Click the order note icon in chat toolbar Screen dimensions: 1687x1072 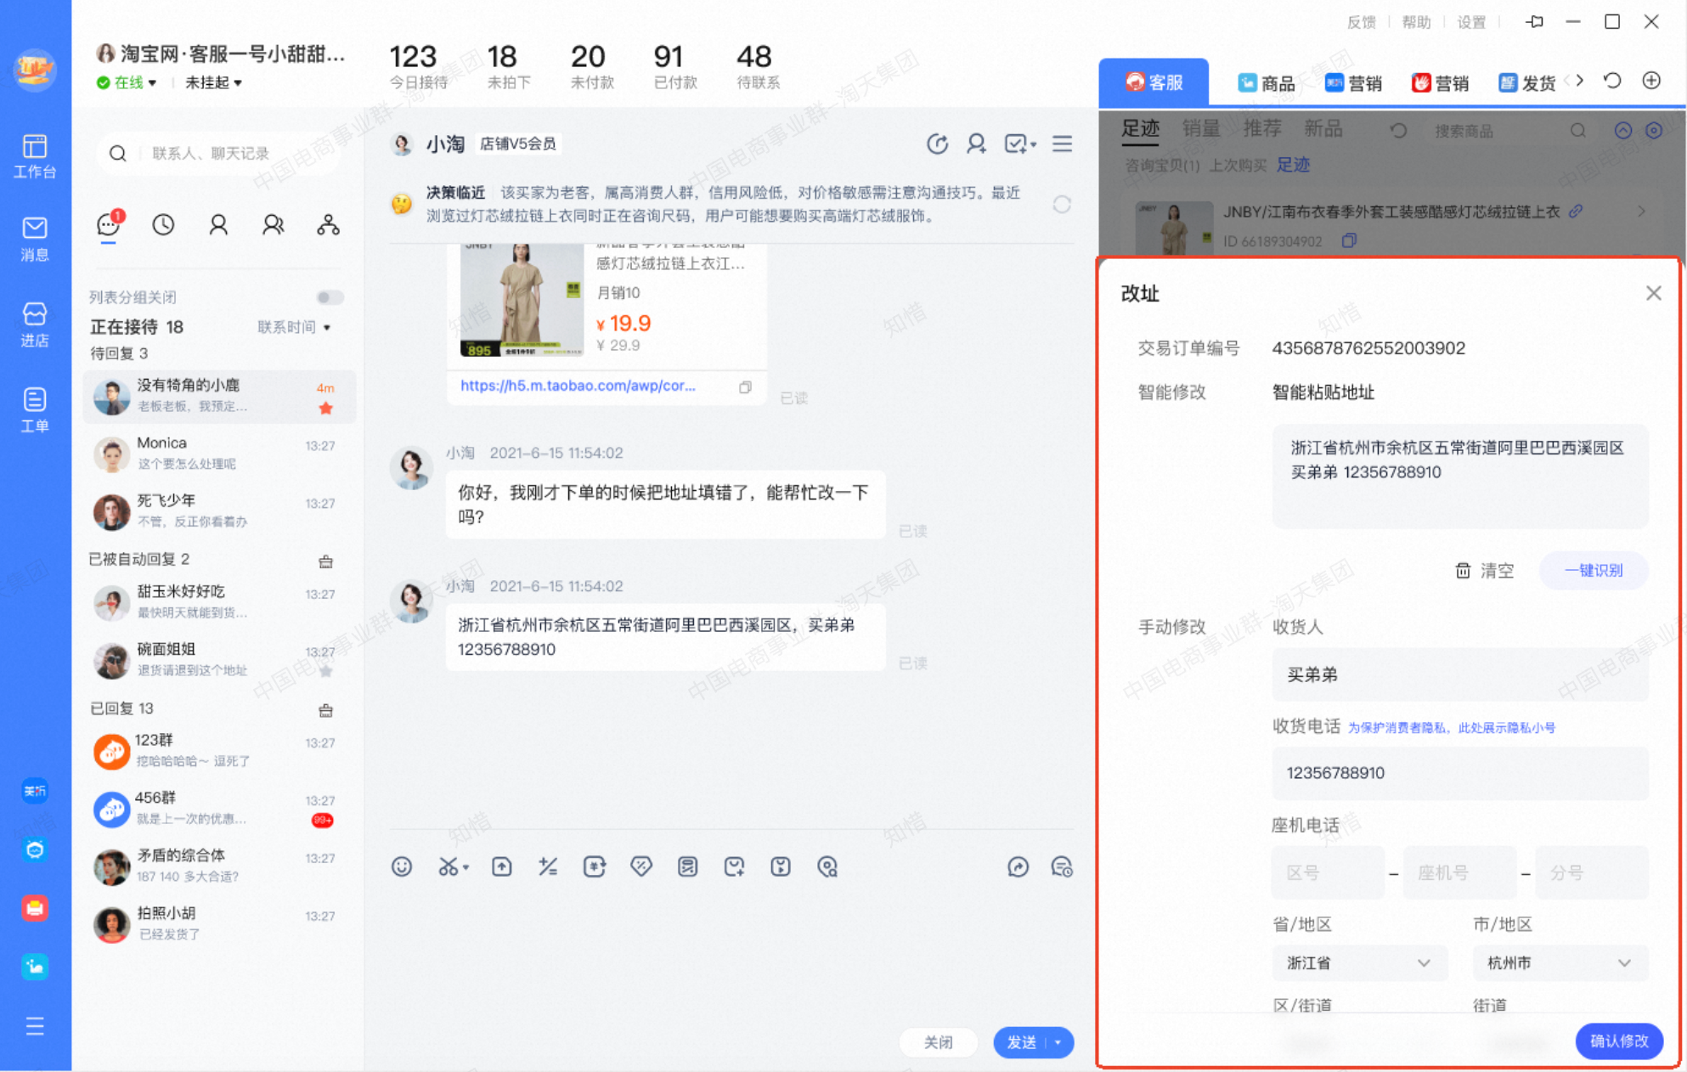pyautogui.click(x=687, y=866)
